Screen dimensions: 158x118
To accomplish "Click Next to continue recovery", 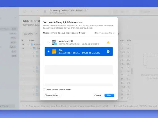I will (x=109, y=95).
